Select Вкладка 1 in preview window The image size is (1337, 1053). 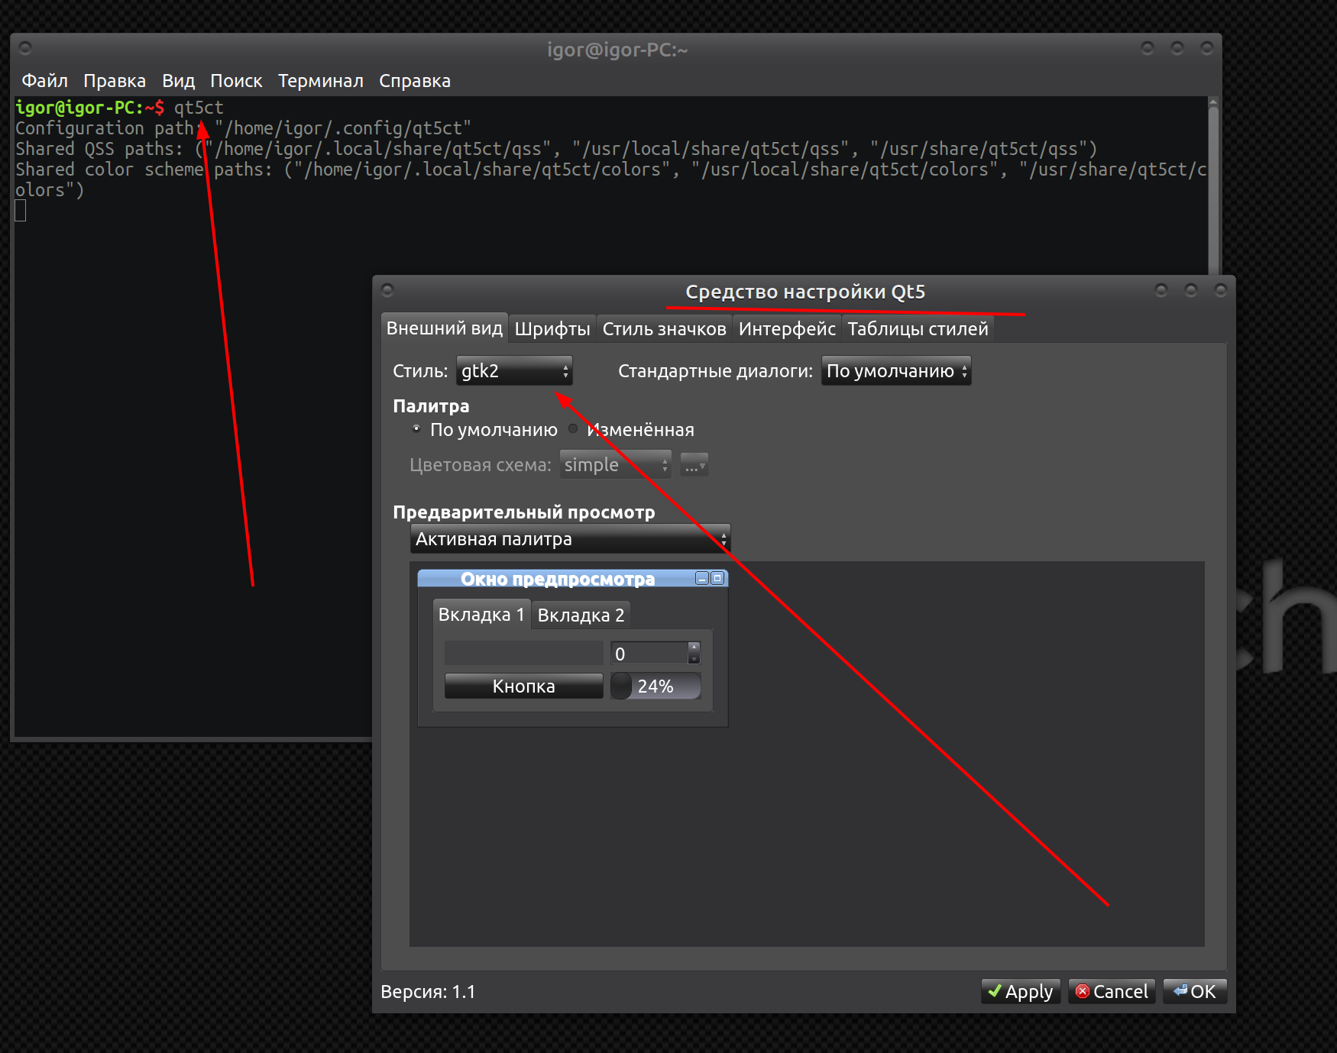pyautogui.click(x=481, y=615)
